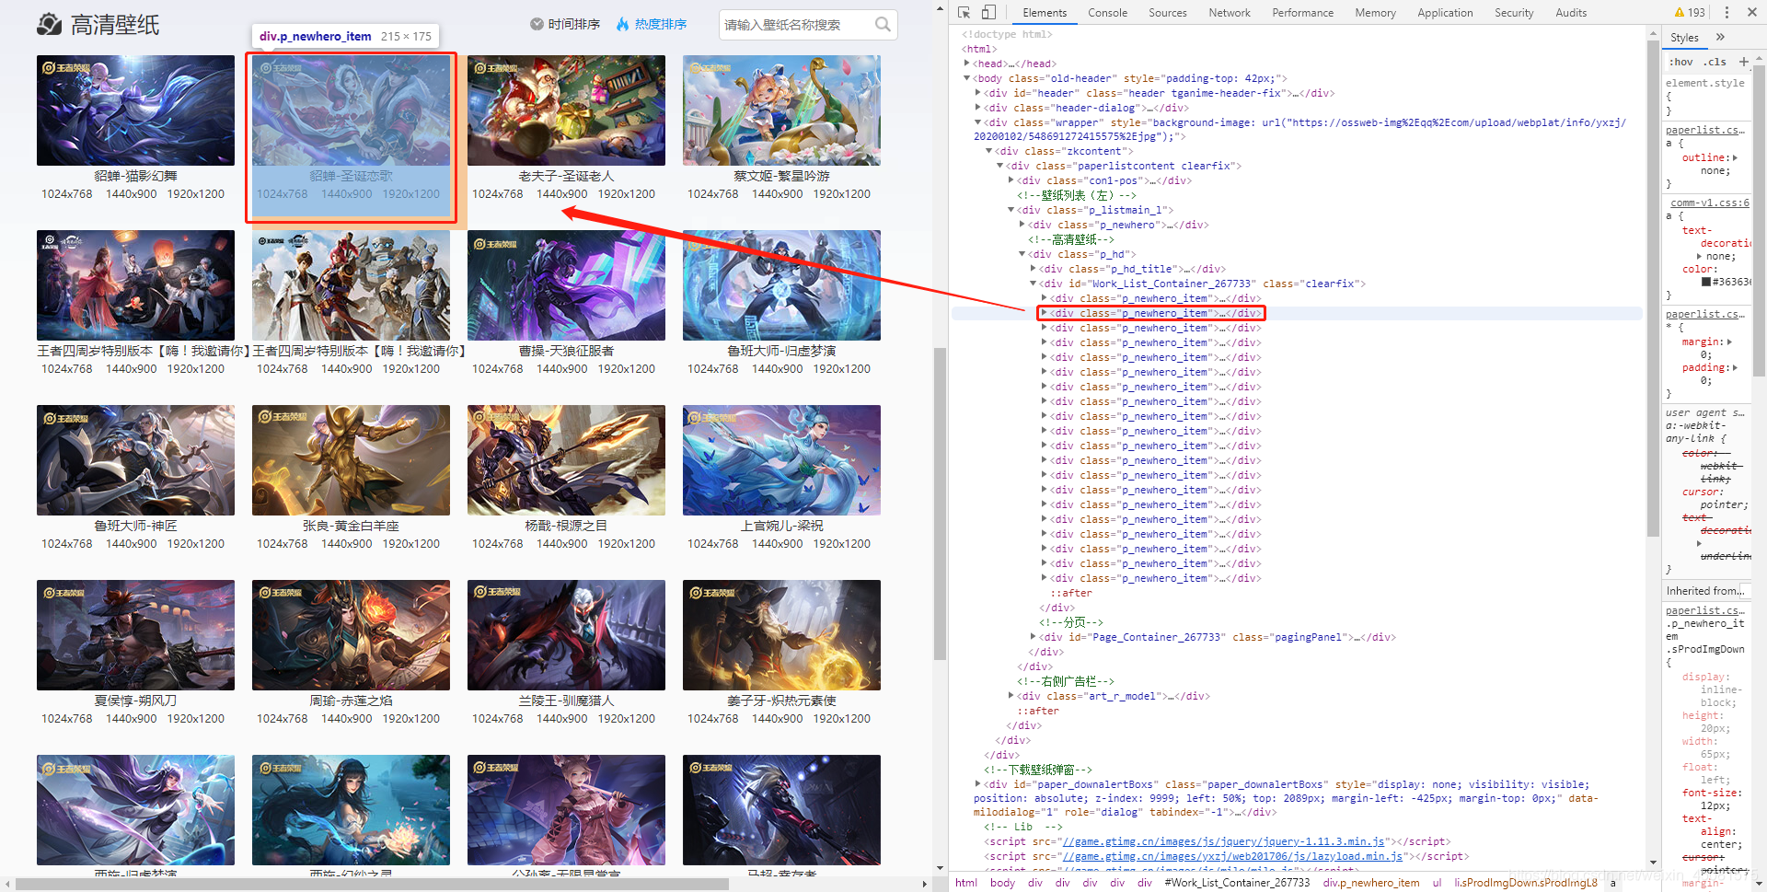Click the flame icon beside 热度排序
Viewport: 1767px width, 892px height.
[623, 24]
